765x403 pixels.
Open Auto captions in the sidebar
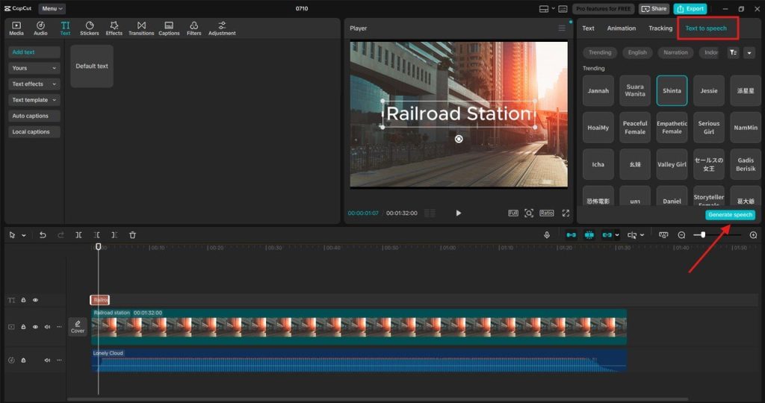point(34,116)
